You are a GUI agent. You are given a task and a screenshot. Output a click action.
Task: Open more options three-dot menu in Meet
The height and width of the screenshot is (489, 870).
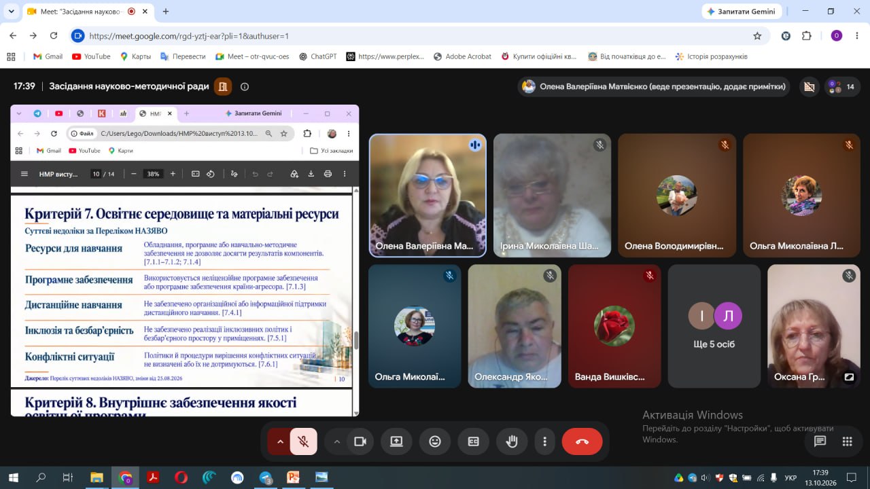coord(544,441)
